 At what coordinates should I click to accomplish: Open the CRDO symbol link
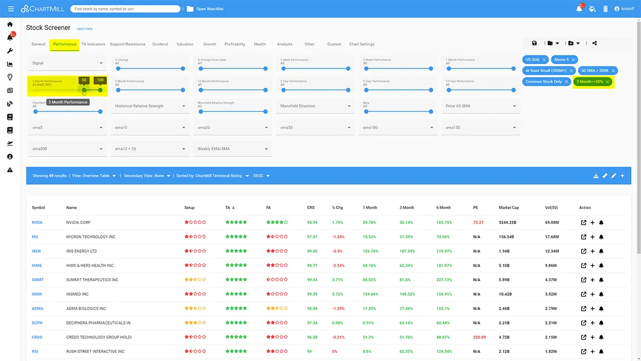(37, 337)
